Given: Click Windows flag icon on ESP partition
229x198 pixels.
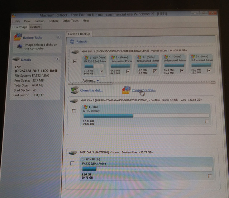Looking at the screenshot, I should [86, 57].
